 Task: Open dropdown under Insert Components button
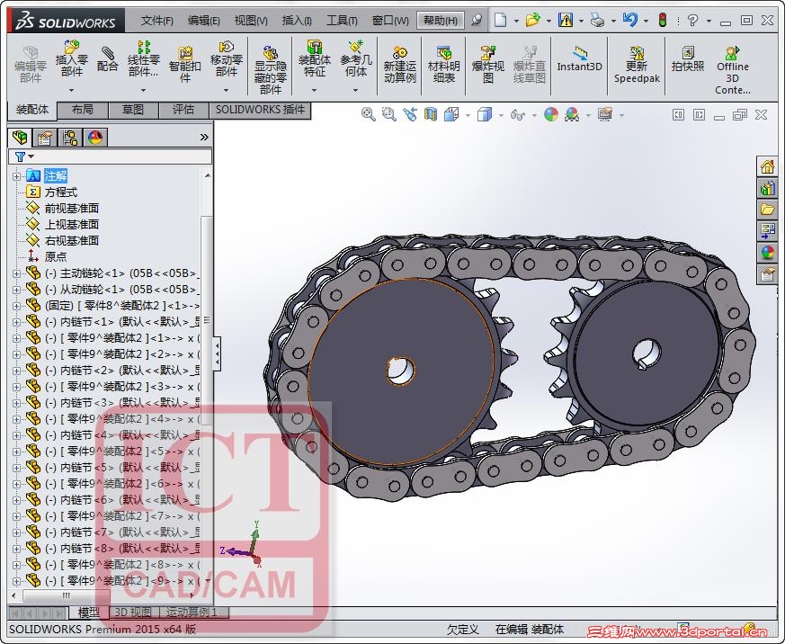tap(72, 90)
